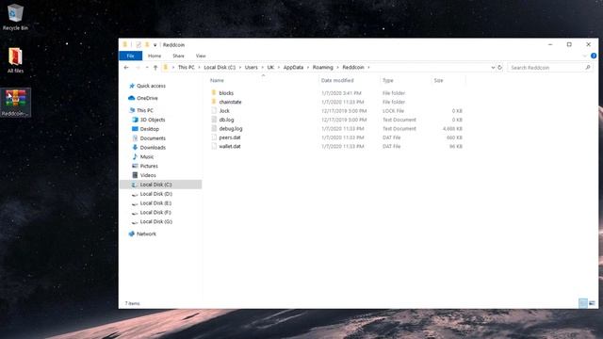Screen dimensions: 603x339
Task: Select Local Disk (C:) in the navigation pane
Action: [x=161, y=185]
